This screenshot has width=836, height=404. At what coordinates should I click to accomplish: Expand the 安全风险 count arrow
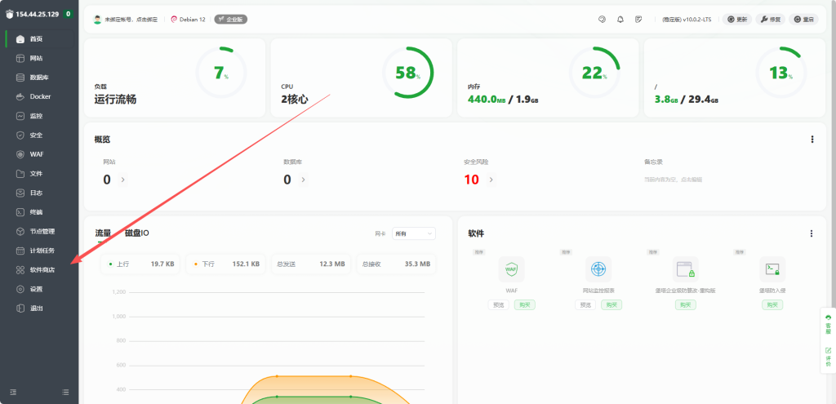click(x=491, y=180)
